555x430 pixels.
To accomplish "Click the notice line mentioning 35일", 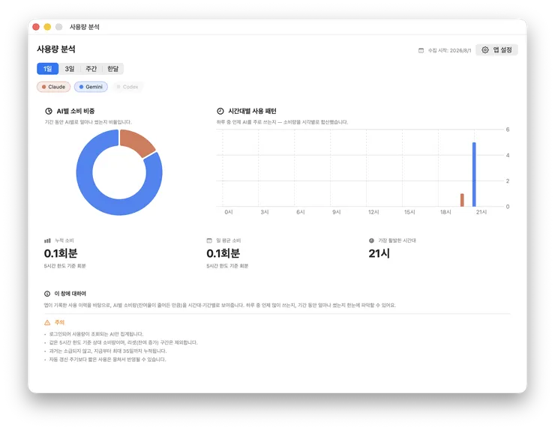I will pos(107,351).
